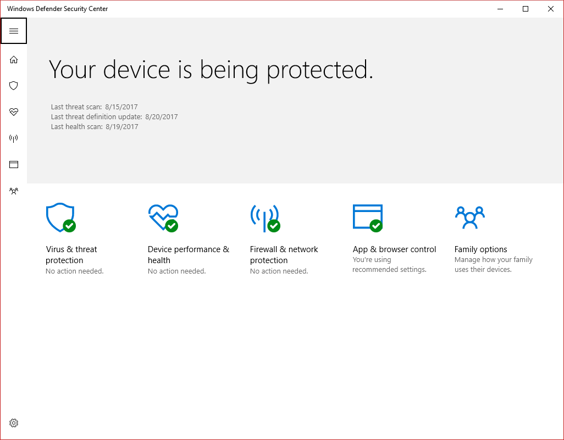Go to Home in sidebar
This screenshot has width=564, height=440.
(x=14, y=59)
